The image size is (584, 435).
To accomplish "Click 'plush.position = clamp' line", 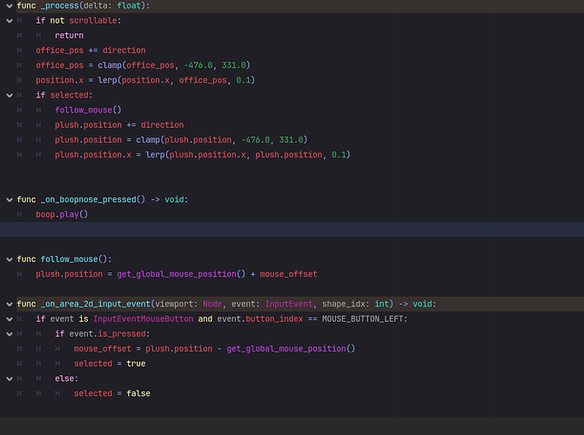I will [x=181, y=140].
